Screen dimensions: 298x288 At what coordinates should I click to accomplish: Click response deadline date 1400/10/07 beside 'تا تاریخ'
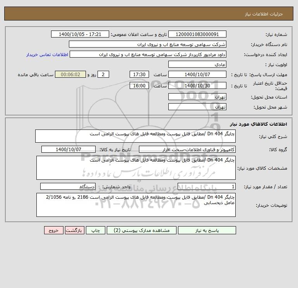(197, 75)
